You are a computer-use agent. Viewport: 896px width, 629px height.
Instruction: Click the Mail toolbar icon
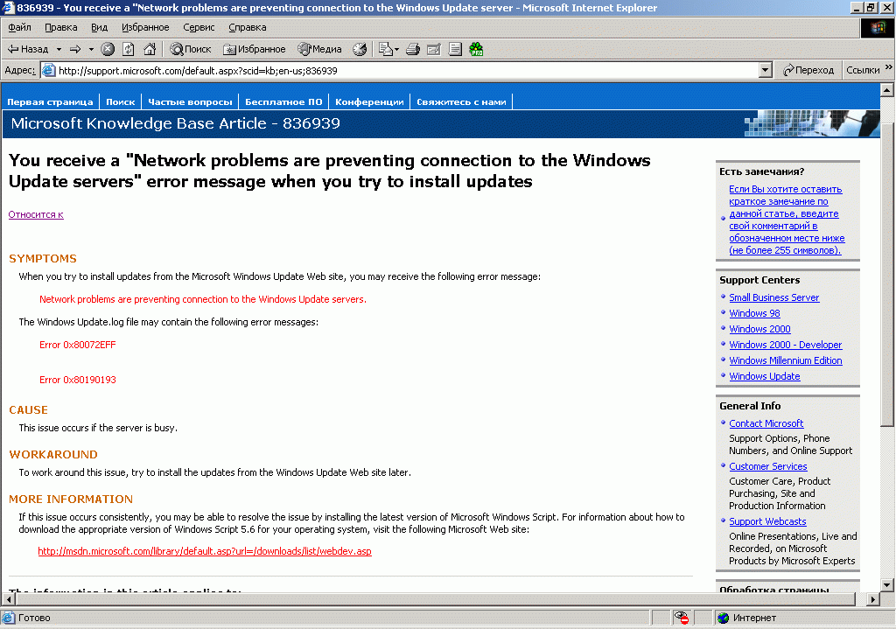pyautogui.click(x=386, y=49)
